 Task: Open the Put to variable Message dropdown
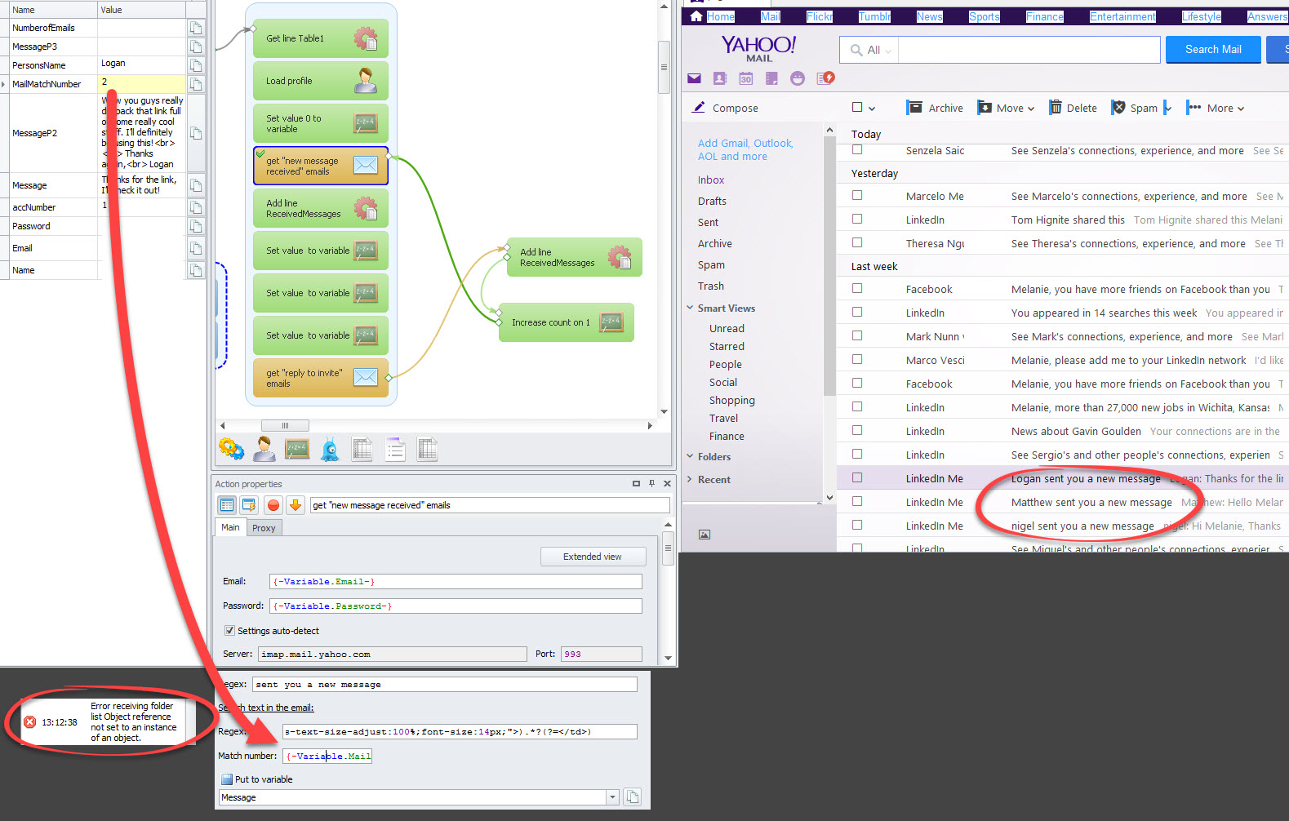click(612, 797)
